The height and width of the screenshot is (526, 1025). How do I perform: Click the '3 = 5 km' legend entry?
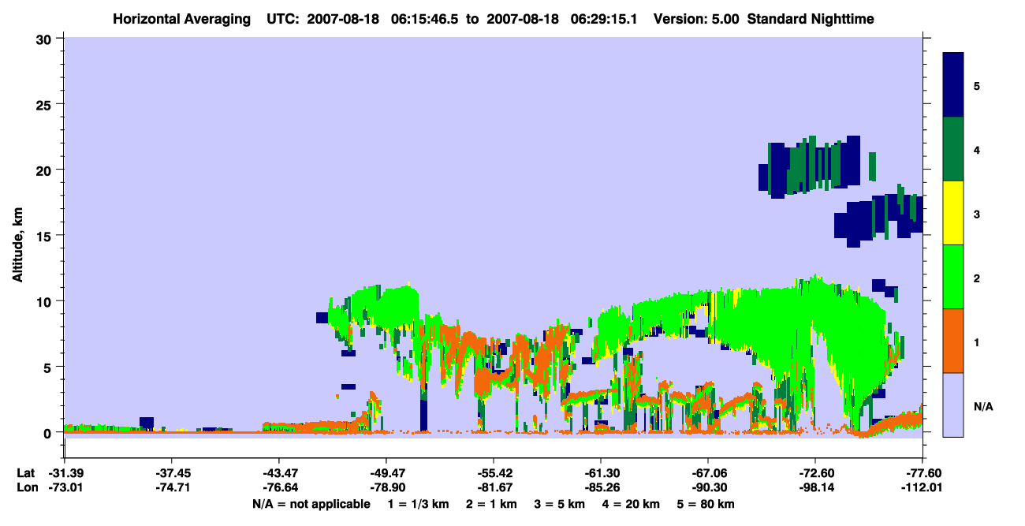coord(560,504)
